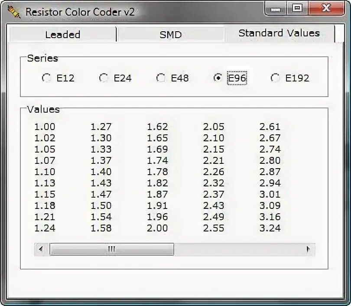Click the value 3.16

pyautogui.click(x=270, y=217)
